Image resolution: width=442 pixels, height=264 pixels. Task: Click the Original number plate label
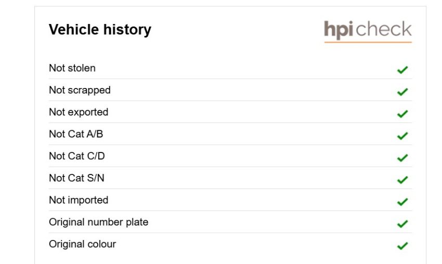pyautogui.click(x=99, y=222)
